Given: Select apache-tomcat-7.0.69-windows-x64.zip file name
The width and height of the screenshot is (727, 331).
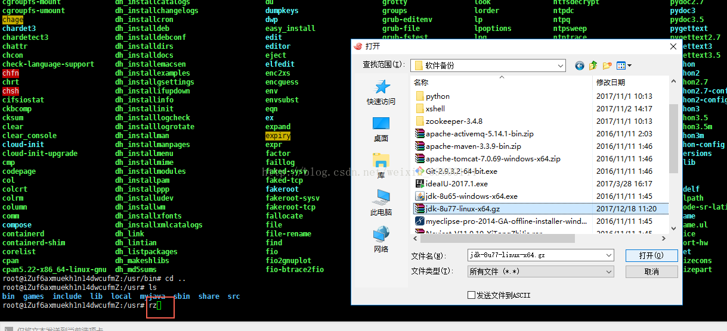Looking at the screenshot, I should pyautogui.click(x=493, y=158).
